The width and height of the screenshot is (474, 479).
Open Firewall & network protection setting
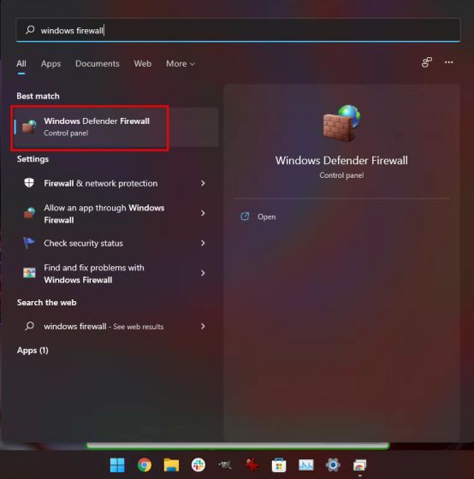coord(115,183)
